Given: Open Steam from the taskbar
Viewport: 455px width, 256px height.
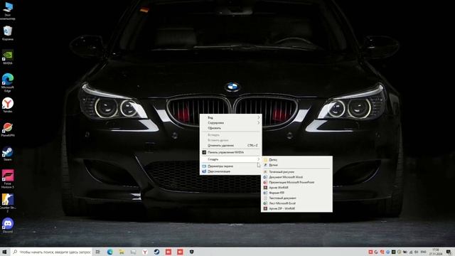Looking at the screenshot, I should [x=156, y=252].
